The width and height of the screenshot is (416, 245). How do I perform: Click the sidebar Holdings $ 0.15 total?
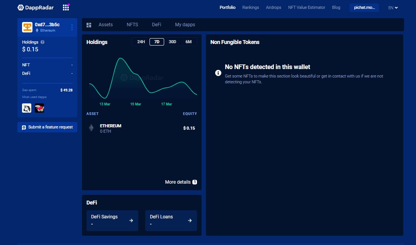click(30, 49)
